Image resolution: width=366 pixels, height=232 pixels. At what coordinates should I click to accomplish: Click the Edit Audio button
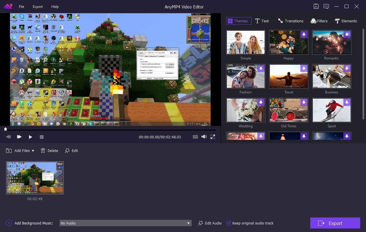pyautogui.click(x=210, y=223)
